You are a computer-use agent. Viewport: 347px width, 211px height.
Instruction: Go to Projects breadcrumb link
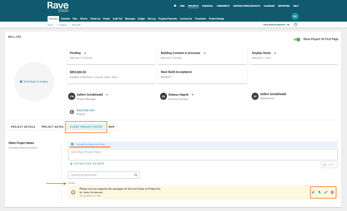63,25
